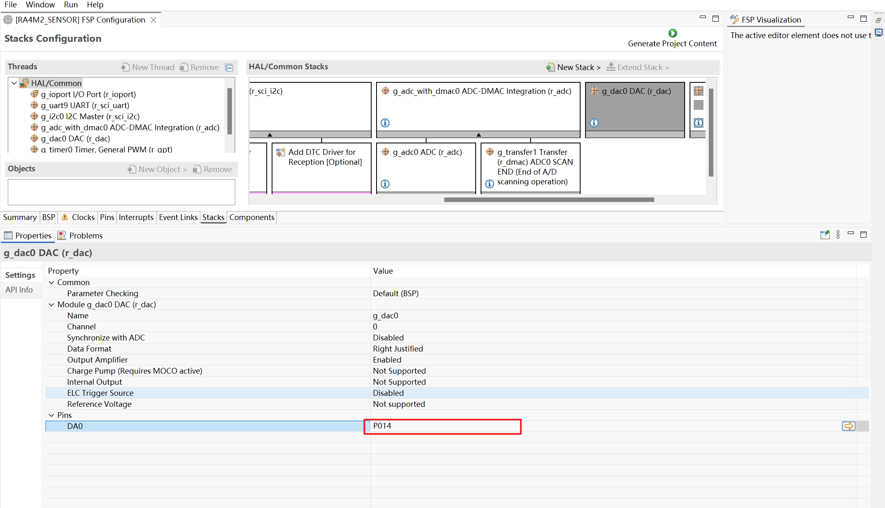Open the Extend Stack menu
This screenshot has height=508, width=885.
coord(638,67)
